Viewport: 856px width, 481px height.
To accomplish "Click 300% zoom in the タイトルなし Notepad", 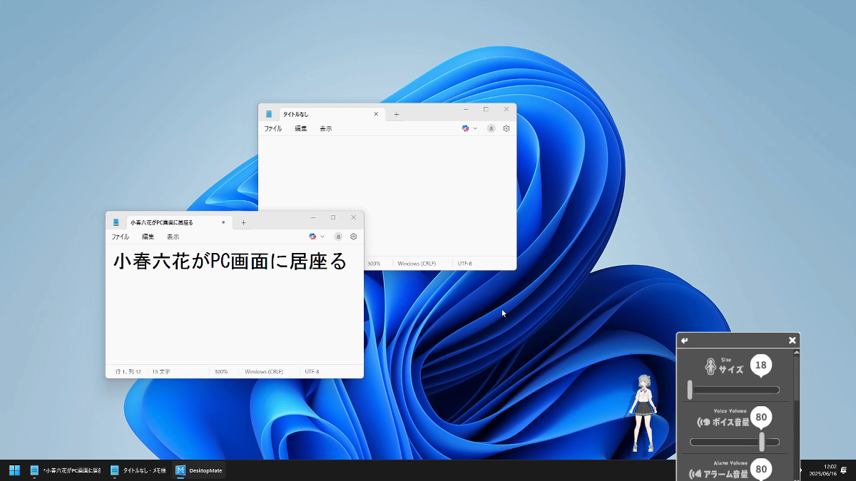I will point(374,264).
